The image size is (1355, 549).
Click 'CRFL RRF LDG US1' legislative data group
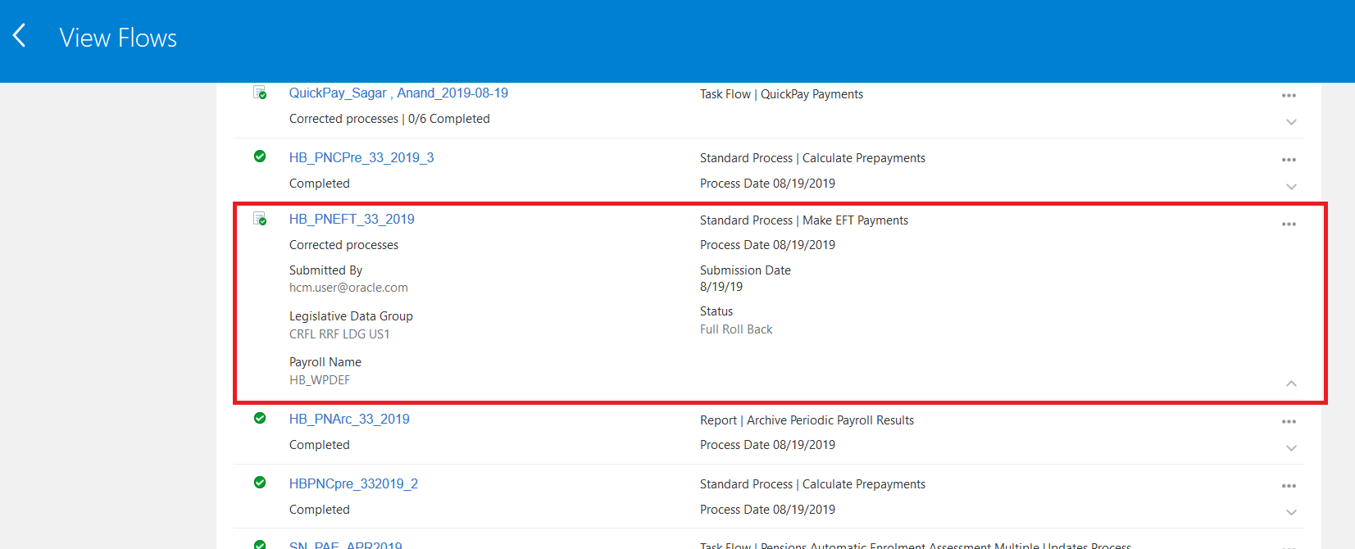click(x=339, y=334)
